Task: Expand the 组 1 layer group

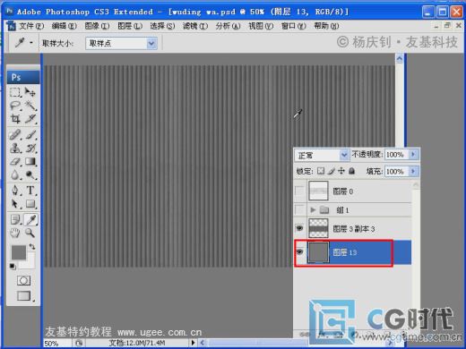Action: point(313,210)
